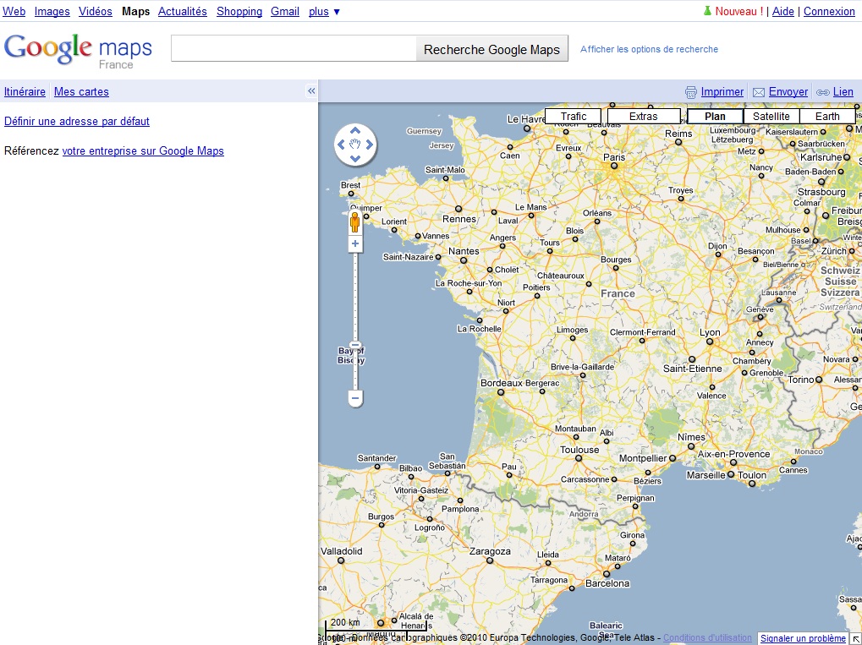Open the 'Conditions d'utilisation' link

pos(707,638)
